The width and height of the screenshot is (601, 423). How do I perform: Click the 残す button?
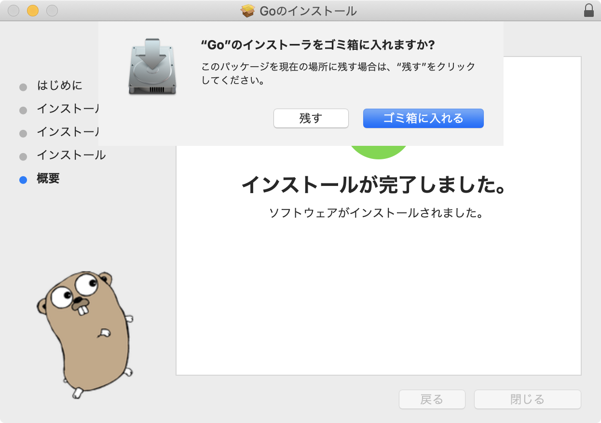311,118
